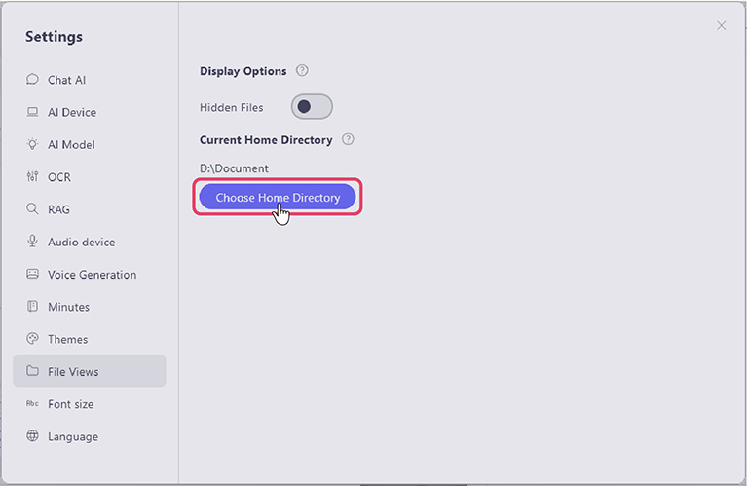Click the Language globe icon
This screenshot has width=747, height=486.
[32, 436]
